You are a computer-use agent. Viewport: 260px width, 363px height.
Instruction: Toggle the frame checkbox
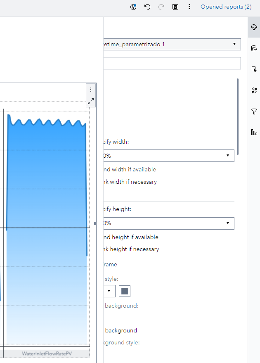coord(109,264)
